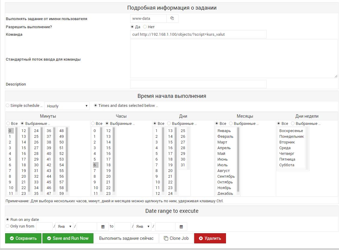Click the end year input field
This screenshot has height=250, width=339.
tap(165, 227)
